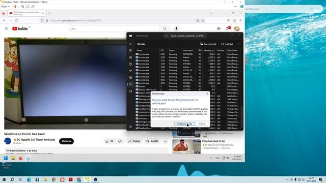The image size is (326, 183).
Task: Open Firefox list all tabs chevron
Action: (x=211, y=13)
